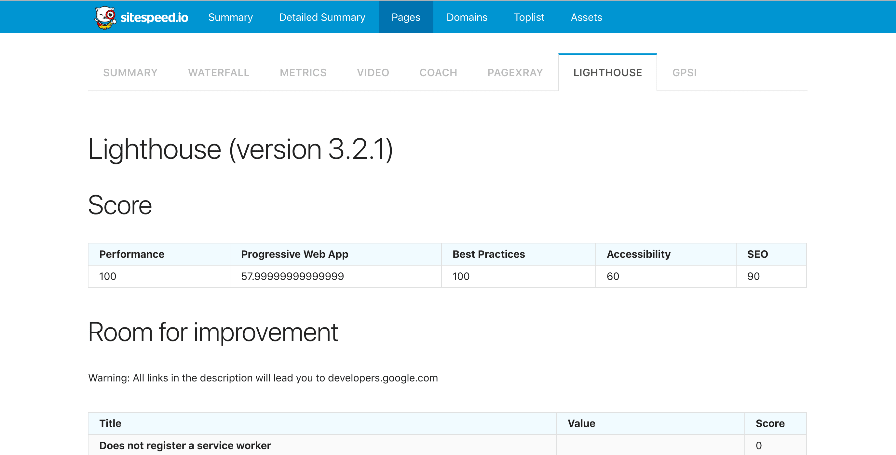This screenshot has height=455, width=896.
Task: Click the Performance column header
Action: (132, 254)
